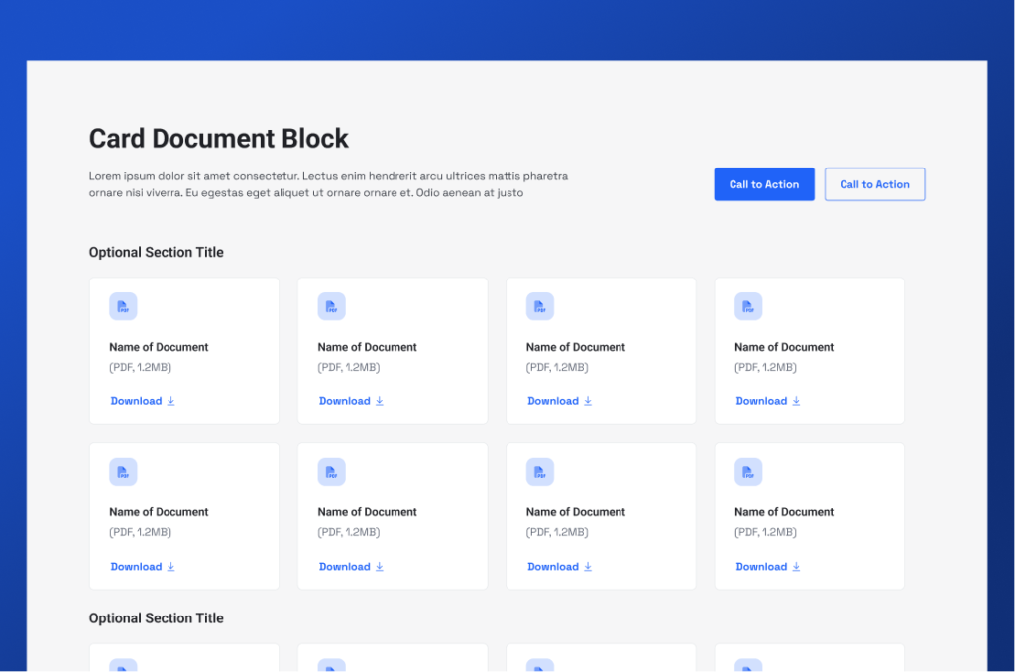Click the first Optional Section Title heading
Image resolution: width=1015 pixels, height=672 pixels.
[156, 252]
